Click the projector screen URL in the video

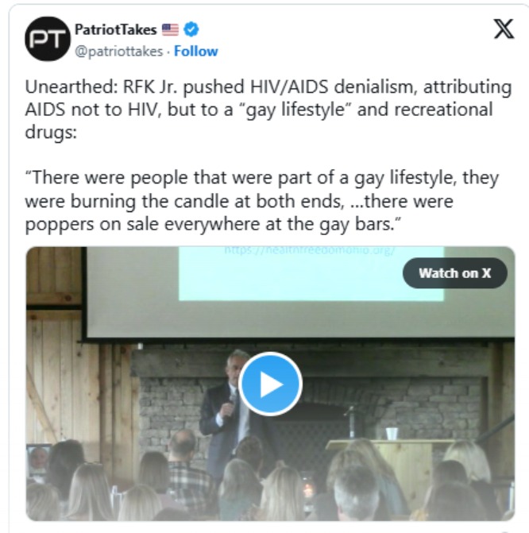310,251
